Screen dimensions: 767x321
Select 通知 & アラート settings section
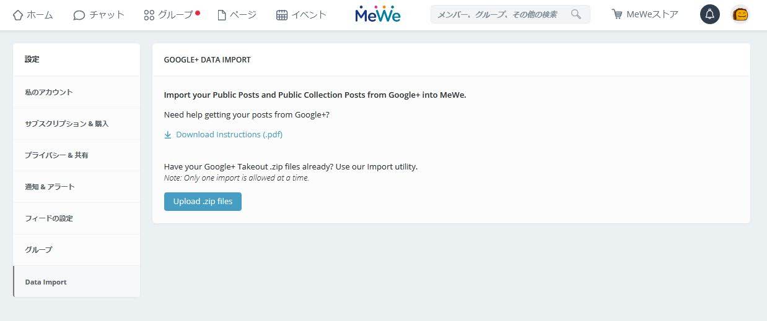pyautogui.click(x=77, y=187)
